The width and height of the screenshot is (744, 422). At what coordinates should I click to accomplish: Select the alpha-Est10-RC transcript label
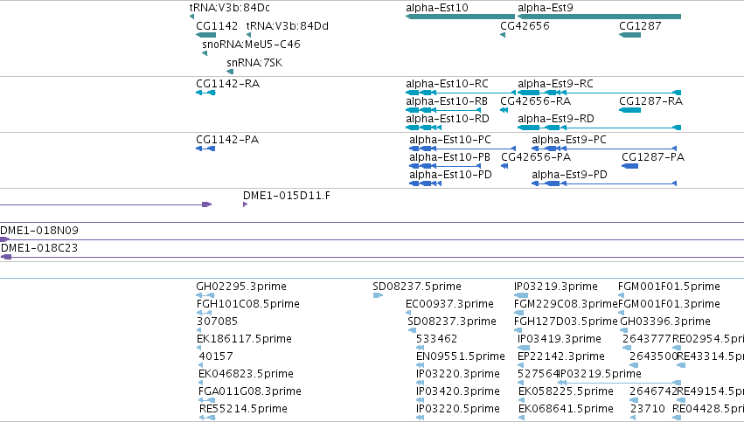point(447,84)
